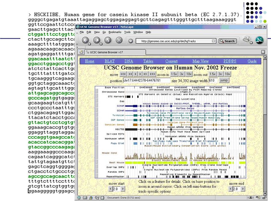Screen dimensions: 271x203
Task: Follow the DNA link
Action: (129, 61)
